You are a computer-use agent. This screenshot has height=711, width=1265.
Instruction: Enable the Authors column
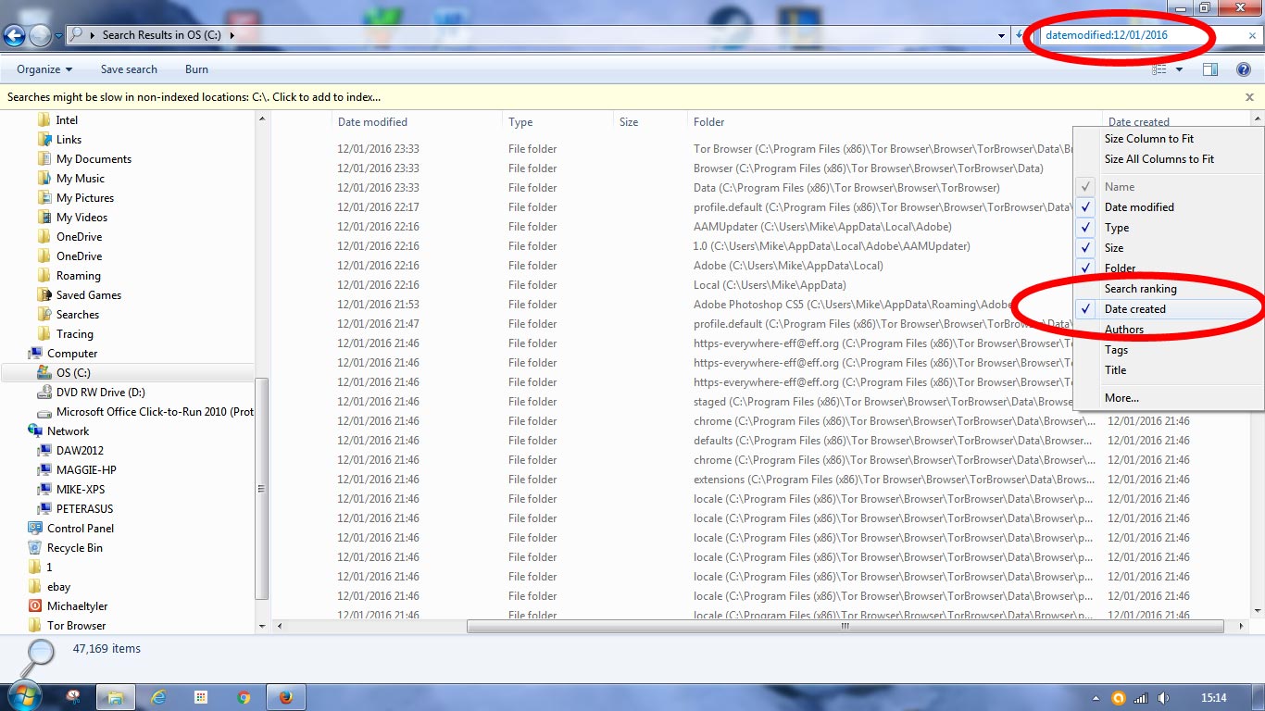pyautogui.click(x=1169, y=330)
